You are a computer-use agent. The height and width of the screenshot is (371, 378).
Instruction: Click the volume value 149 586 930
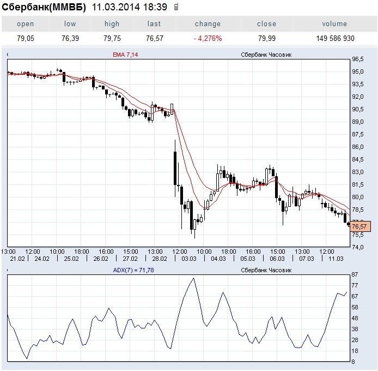click(x=335, y=38)
